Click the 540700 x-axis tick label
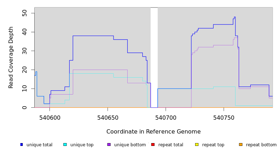Image resolution: width=280 pixels, height=153 pixels. [165, 117]
